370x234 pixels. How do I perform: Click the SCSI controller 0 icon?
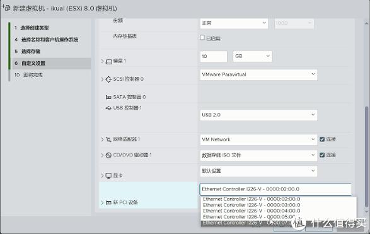pos(108,79)
